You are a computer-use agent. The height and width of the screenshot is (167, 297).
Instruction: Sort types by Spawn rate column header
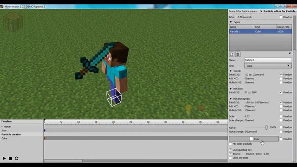click(284, 27)
